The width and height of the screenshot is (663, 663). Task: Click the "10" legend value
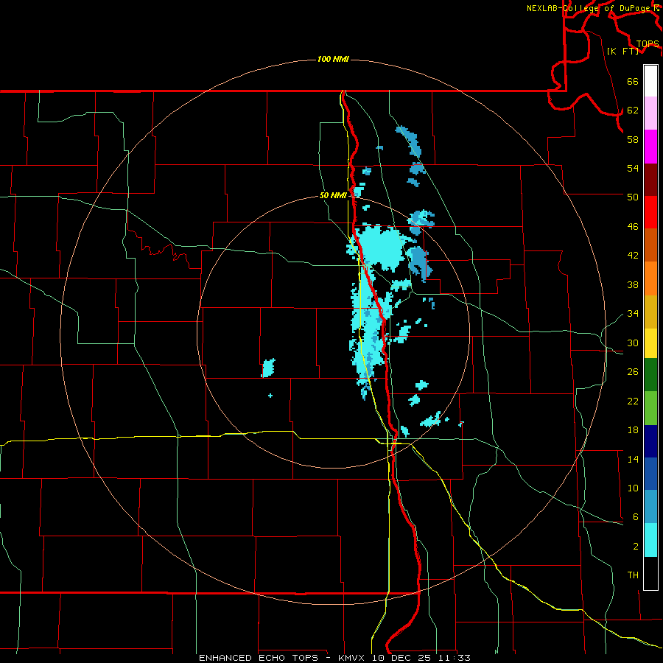(x=633, y=488)
